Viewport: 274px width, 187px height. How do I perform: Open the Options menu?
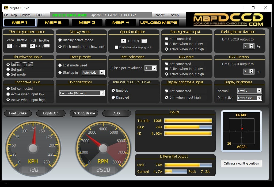tap(25, 15)
